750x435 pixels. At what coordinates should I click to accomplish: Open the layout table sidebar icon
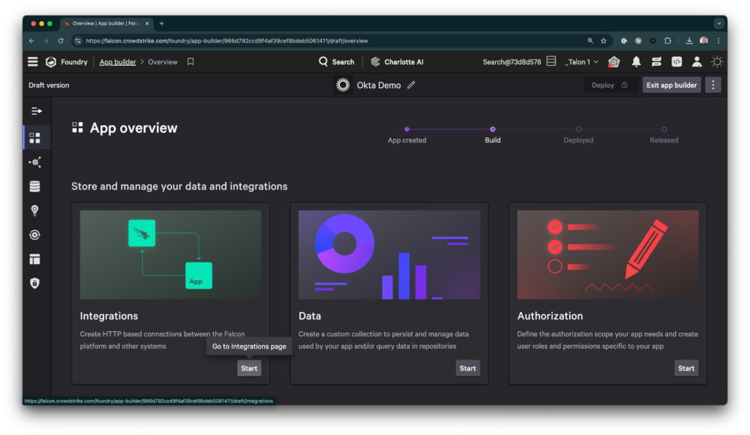35,260
